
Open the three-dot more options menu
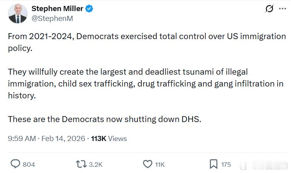(x=282, y=9)
